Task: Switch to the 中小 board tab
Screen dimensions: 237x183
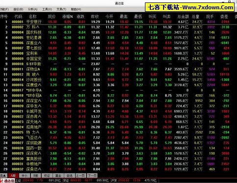Action: coord(24,176)
